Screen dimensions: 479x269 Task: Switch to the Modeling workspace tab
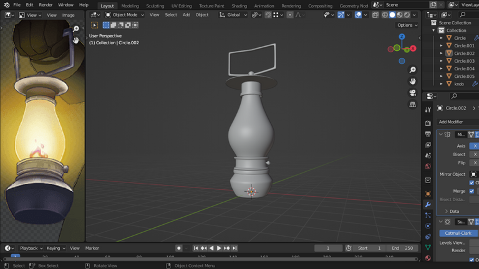[x=130, y=6]
